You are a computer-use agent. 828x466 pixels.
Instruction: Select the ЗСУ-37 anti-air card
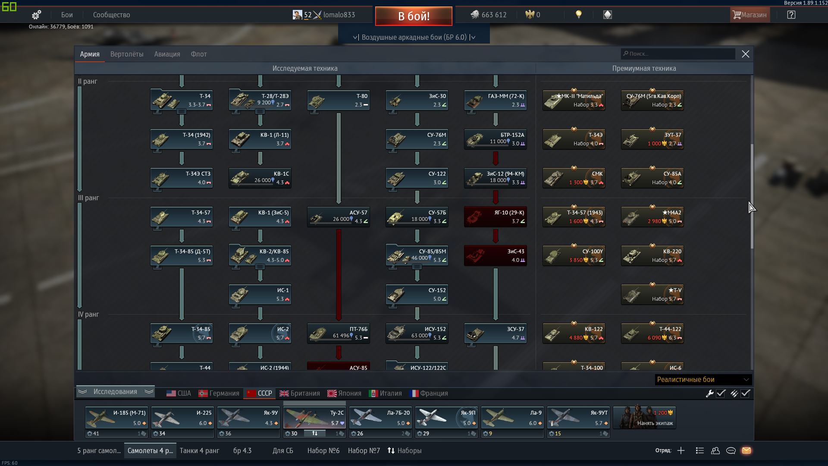[496, 333]
